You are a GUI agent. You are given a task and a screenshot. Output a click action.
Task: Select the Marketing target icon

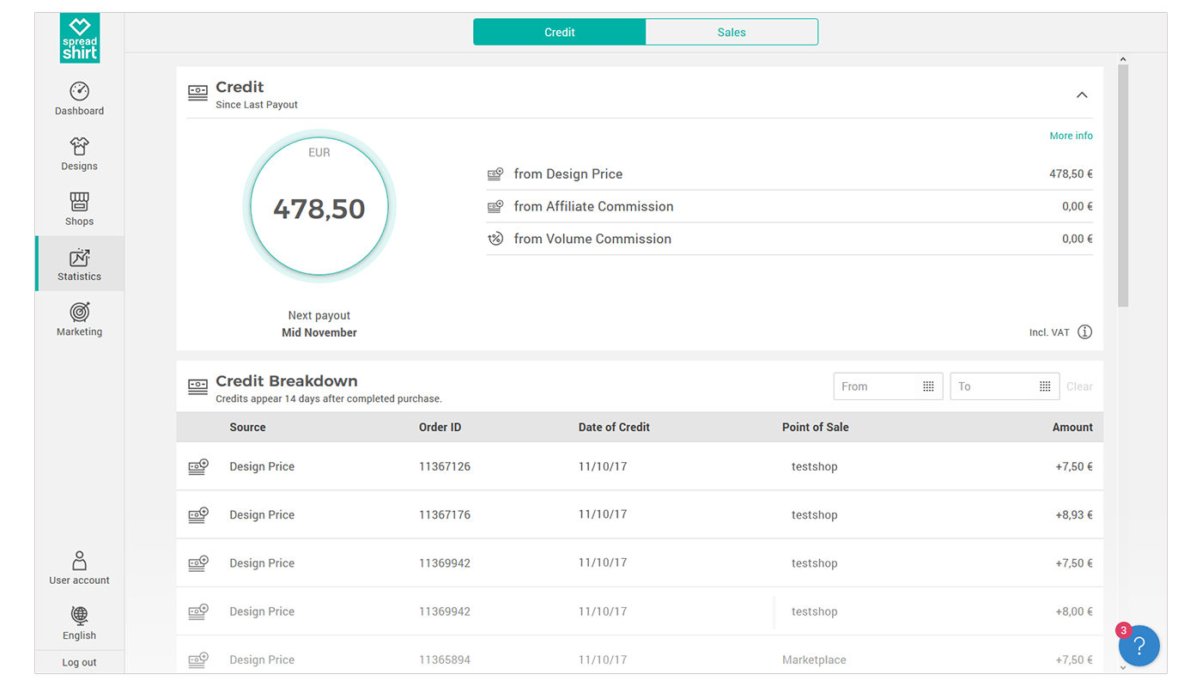[79, 312]
